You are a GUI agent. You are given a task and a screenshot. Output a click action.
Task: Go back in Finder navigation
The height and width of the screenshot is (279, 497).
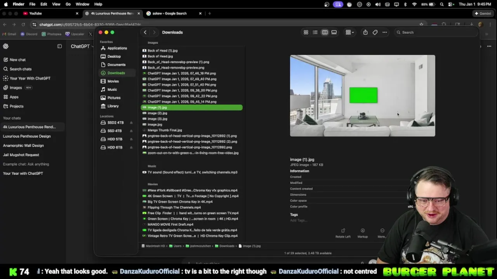(145, 33)
